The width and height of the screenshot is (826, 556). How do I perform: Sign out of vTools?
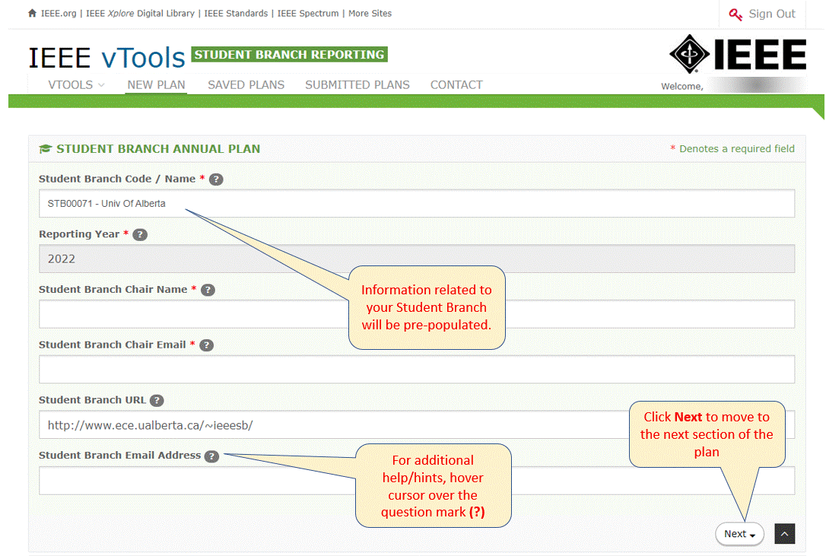point(772,14)
